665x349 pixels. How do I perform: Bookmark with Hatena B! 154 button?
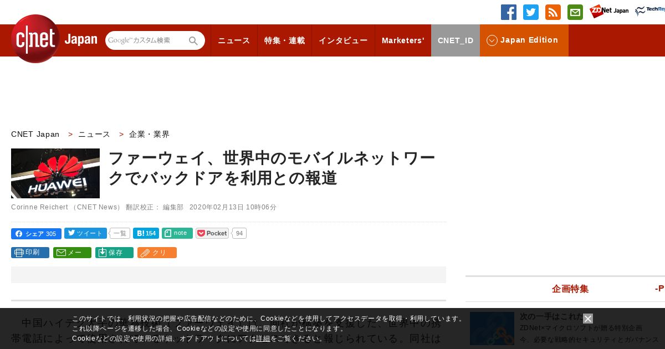[146, 233]
